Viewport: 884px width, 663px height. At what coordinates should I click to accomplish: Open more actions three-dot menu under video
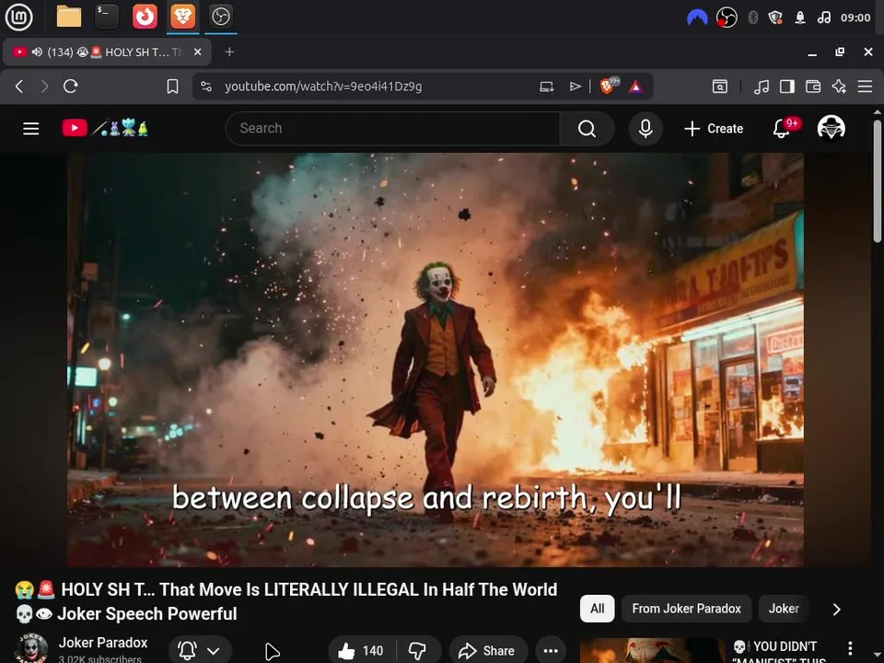tap(551, 651)
